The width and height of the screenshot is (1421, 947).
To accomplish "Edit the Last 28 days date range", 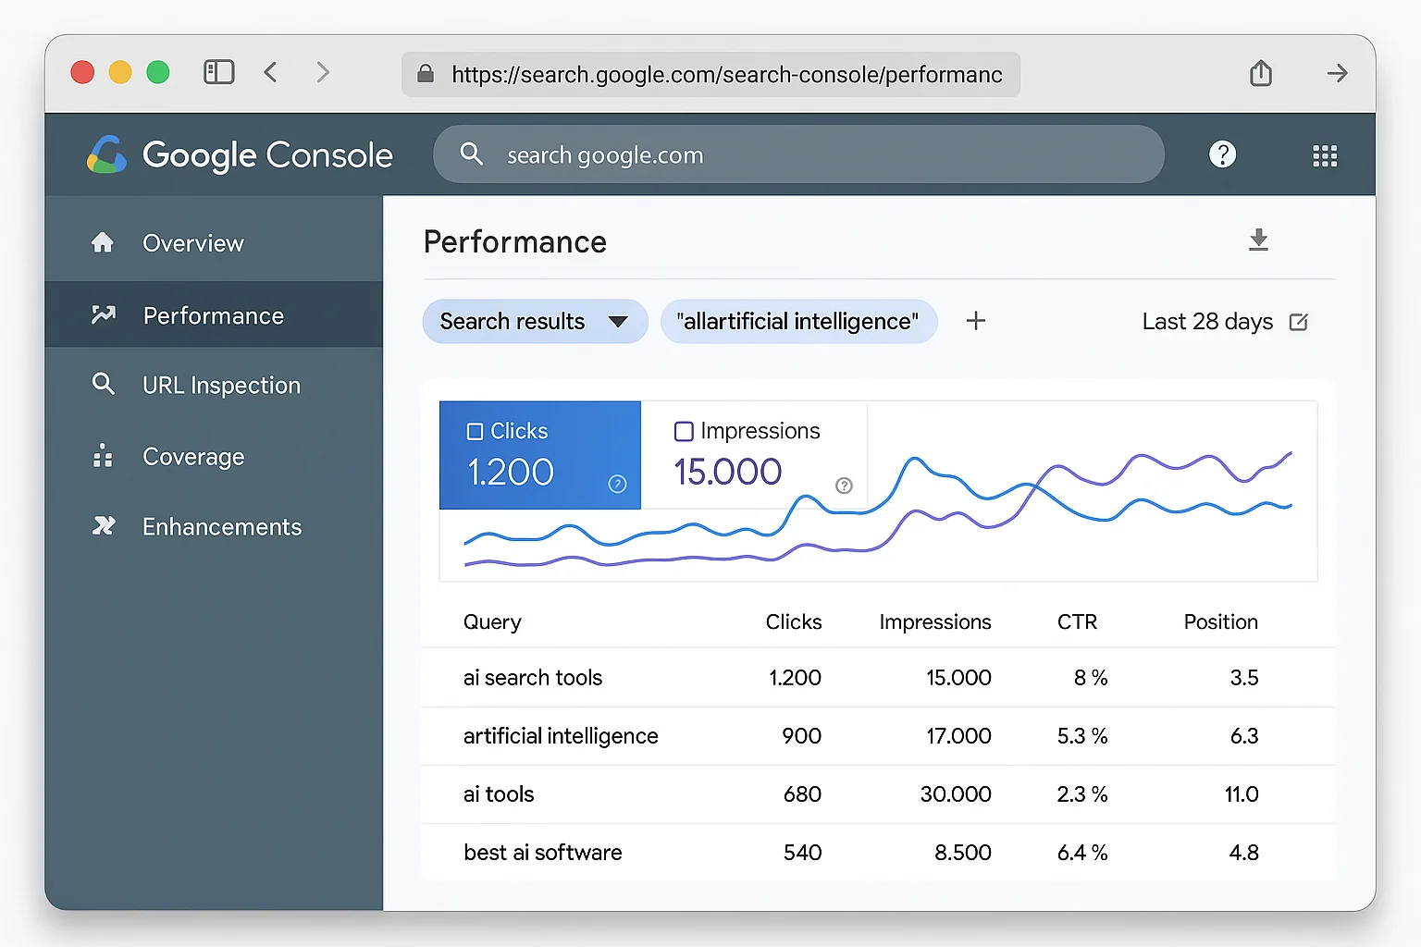I will click(x=1299, y=322).
